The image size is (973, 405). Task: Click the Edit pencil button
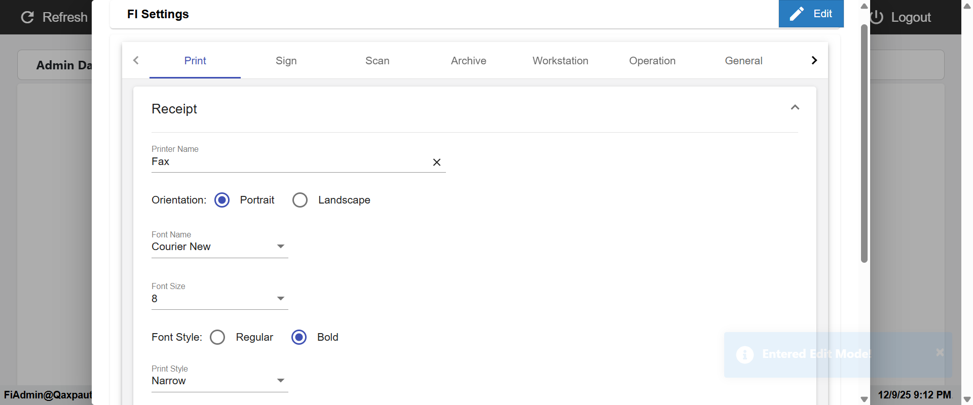tap(811, 14)
